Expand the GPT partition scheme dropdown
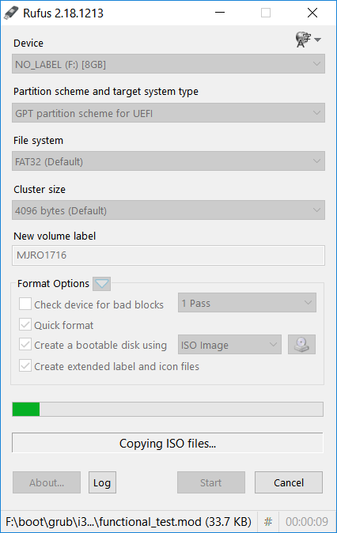The height and width of the screenshot is (533, 337). pos(168,113)
